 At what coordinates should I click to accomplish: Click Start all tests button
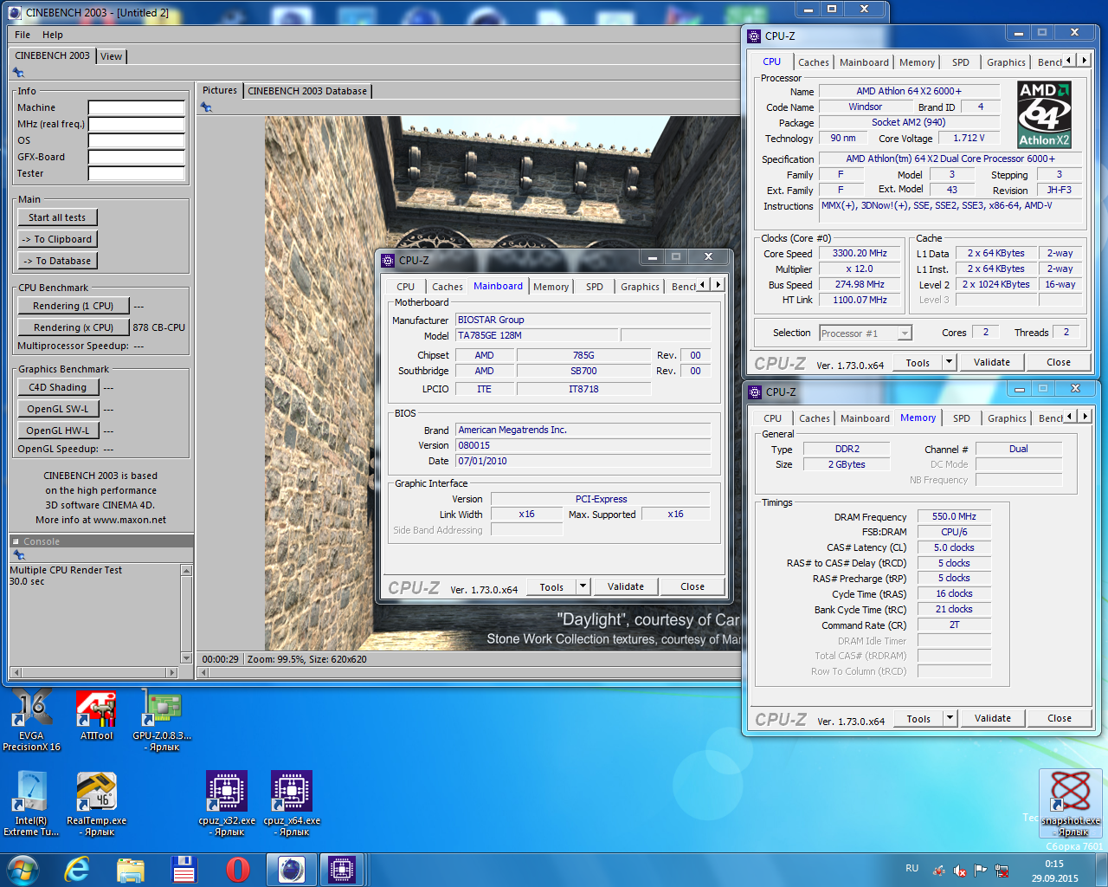click(57, 217)
